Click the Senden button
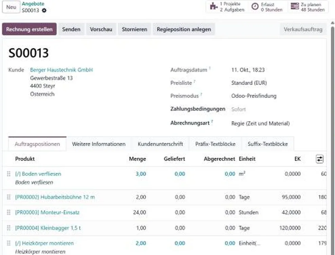 (71, 29)
